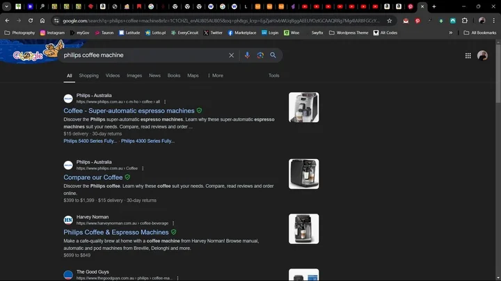
Task: Open options menu for Harvey Norman result
Action: pyautogui.click(x=173, y=223)
